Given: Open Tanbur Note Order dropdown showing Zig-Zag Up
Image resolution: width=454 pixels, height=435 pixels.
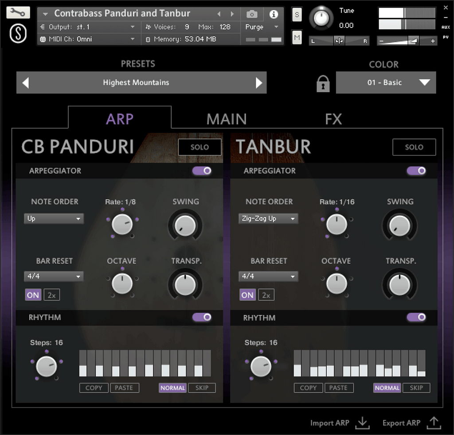Looking at the screenshot, I should [x=268, y=219].
